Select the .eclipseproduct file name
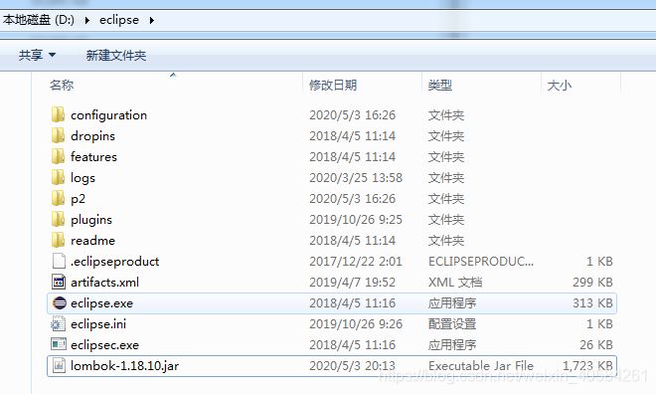Image resolution: width=656 pixels, height=394 pixels. [x=114, y=262]
